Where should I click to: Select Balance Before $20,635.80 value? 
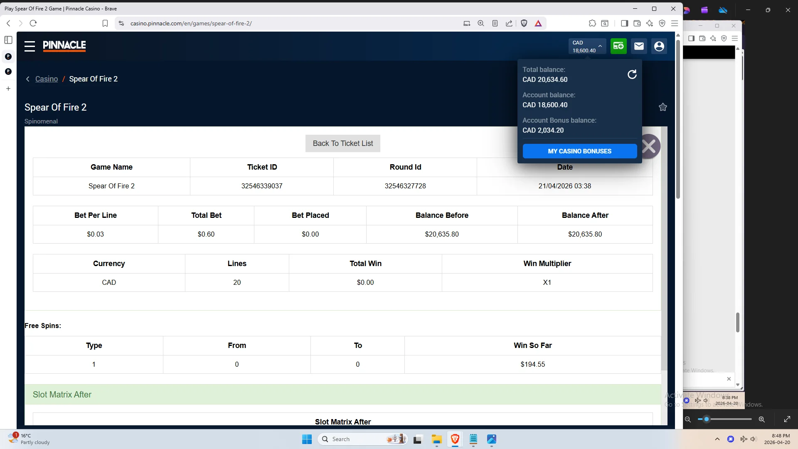click(442, 234)
